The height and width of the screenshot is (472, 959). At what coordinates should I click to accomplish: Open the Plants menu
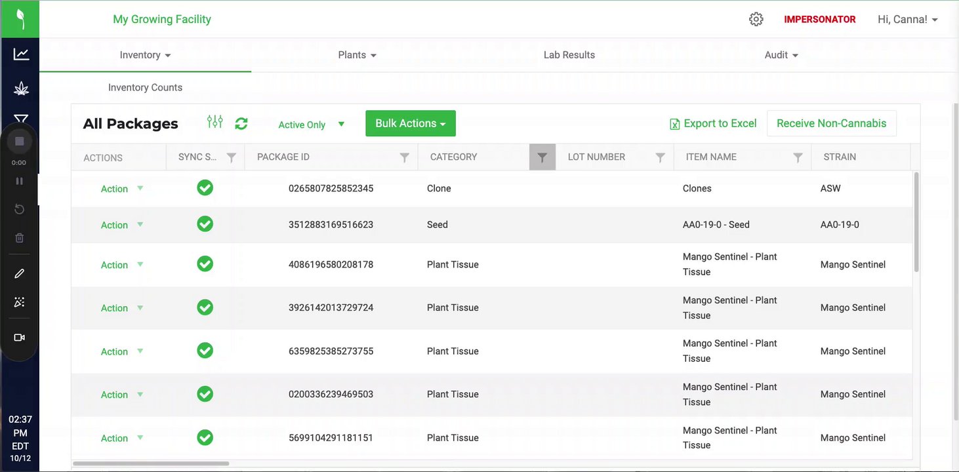click(357, 55)
